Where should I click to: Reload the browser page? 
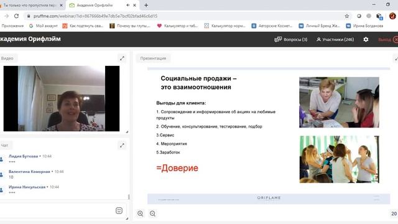click(x=17, y=16)
